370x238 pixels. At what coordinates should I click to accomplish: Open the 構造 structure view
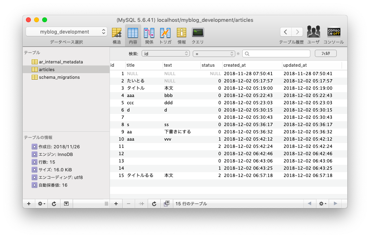point(116,36)
